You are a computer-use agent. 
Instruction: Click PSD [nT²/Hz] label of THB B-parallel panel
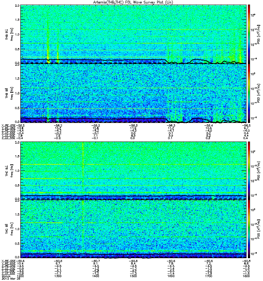[258, 93]
